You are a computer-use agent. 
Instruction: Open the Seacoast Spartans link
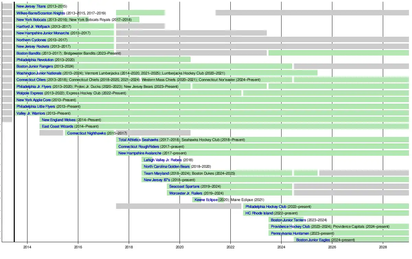click(184, 186)
